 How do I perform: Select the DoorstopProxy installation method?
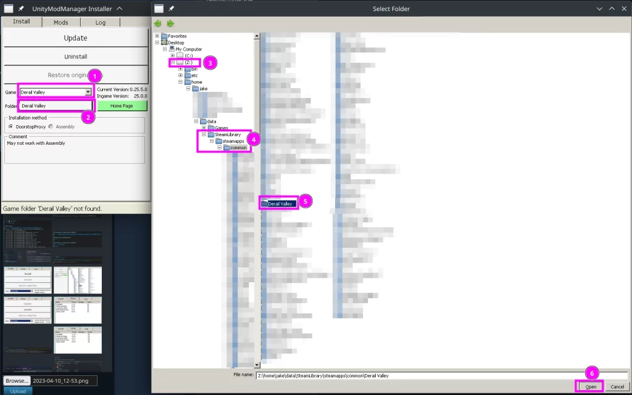11,126
